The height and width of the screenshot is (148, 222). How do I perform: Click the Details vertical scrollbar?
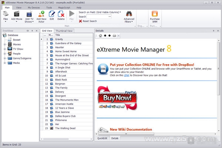(219, 69)
